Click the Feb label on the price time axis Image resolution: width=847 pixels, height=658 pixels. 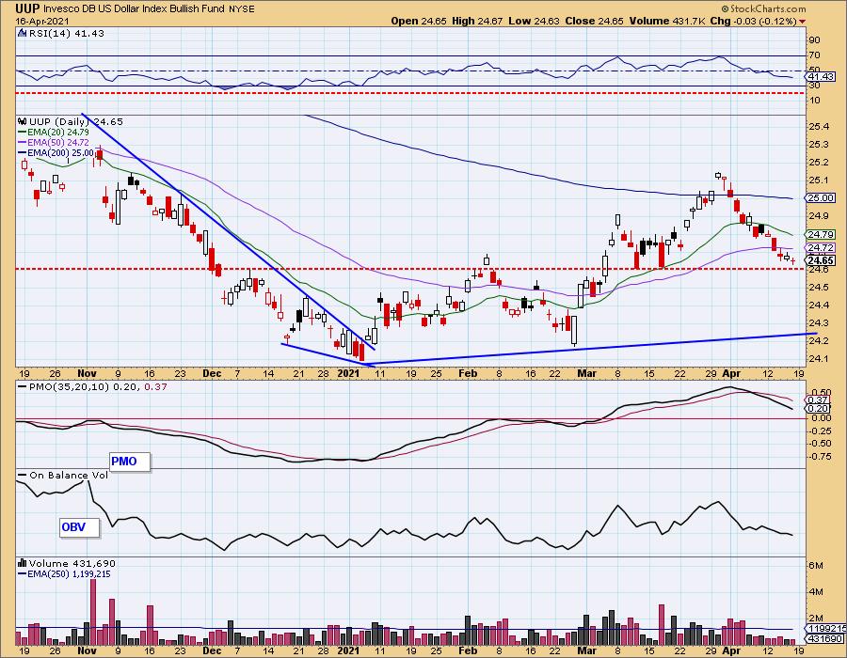[x=467, y=373]
